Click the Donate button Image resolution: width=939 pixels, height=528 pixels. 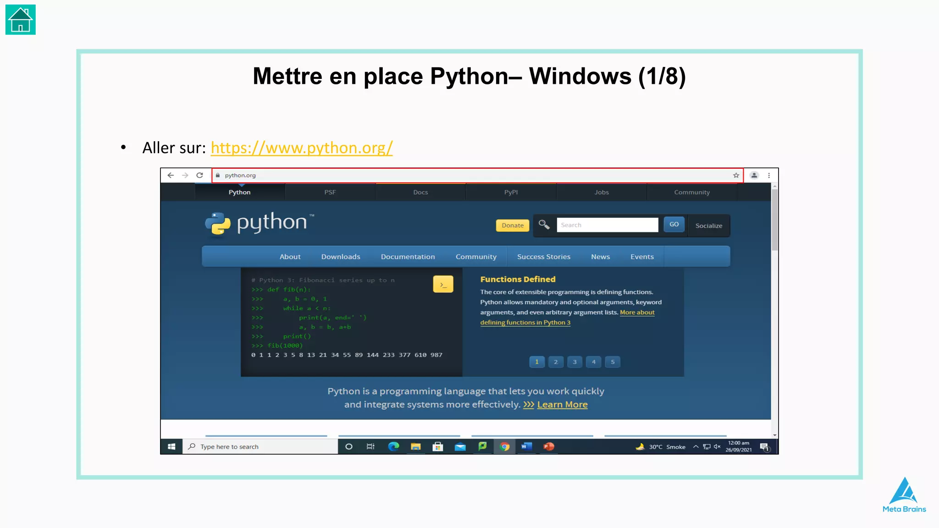(x=513, y=225)
